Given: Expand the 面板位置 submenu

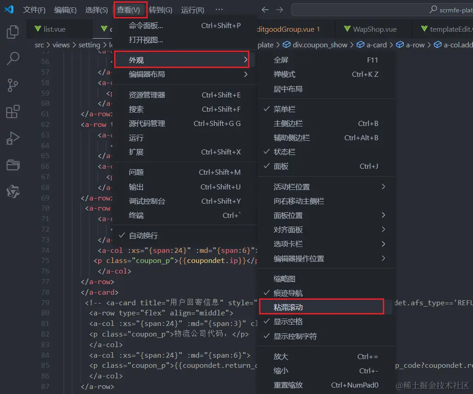Looking at the screenshot, I should coord(326,215).
